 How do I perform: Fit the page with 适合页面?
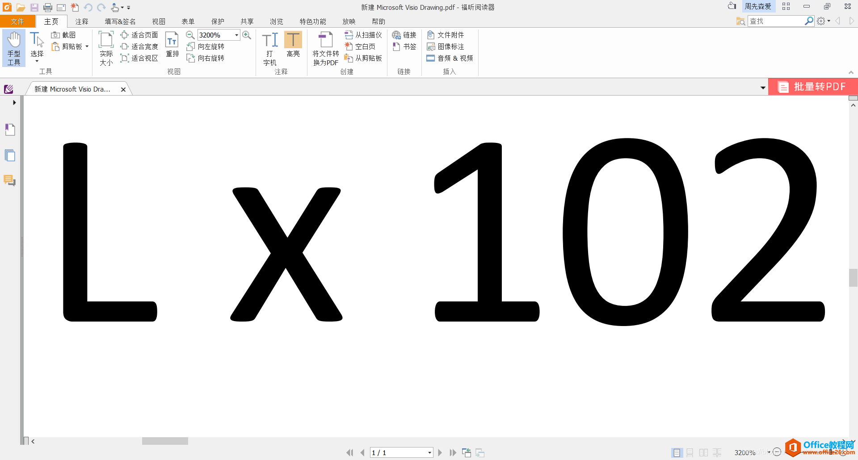click(139, 35)
